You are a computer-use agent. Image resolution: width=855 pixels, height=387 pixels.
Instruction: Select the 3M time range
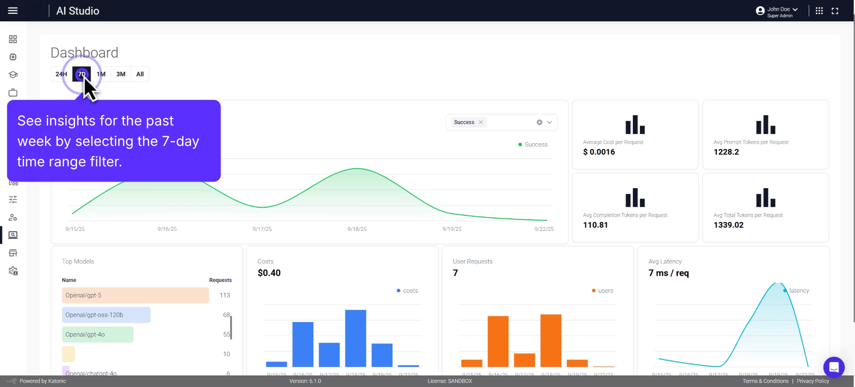click(121, 74)
